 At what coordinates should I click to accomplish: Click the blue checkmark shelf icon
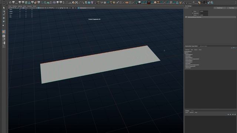(208, 3)
